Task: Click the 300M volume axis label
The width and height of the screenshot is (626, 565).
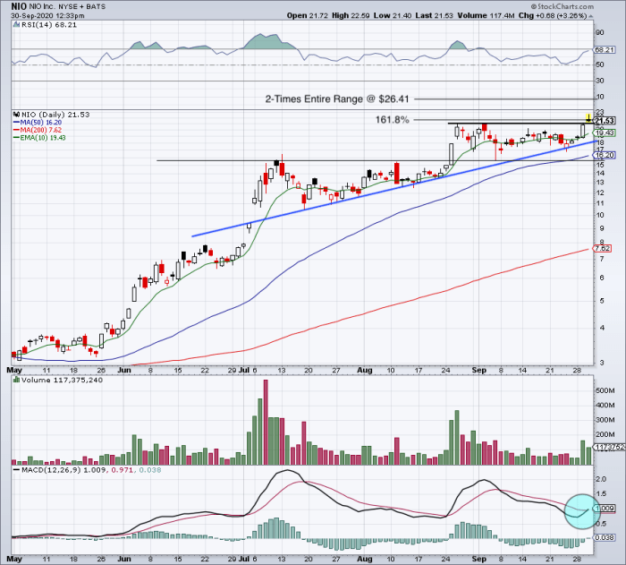Action: 605,420
